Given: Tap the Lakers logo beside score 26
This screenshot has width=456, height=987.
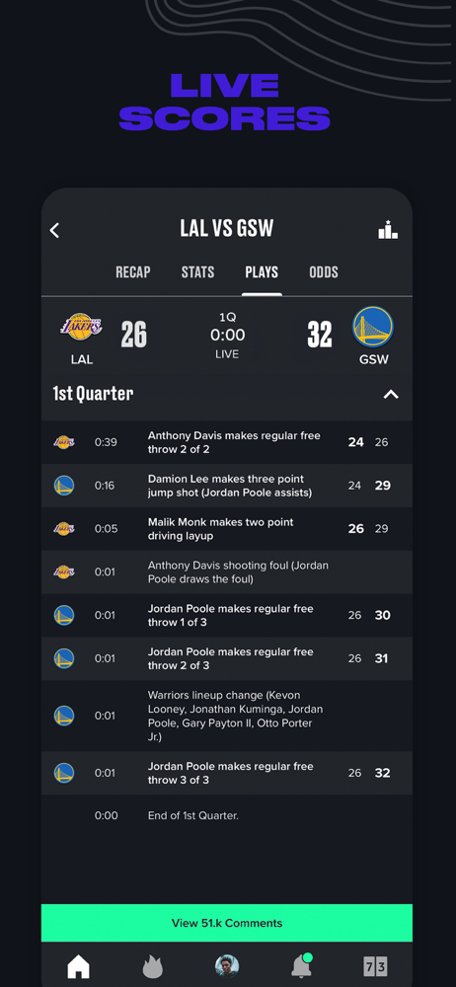Looking at the screenshot, I should pyautogui.click(x=81, y=327).
